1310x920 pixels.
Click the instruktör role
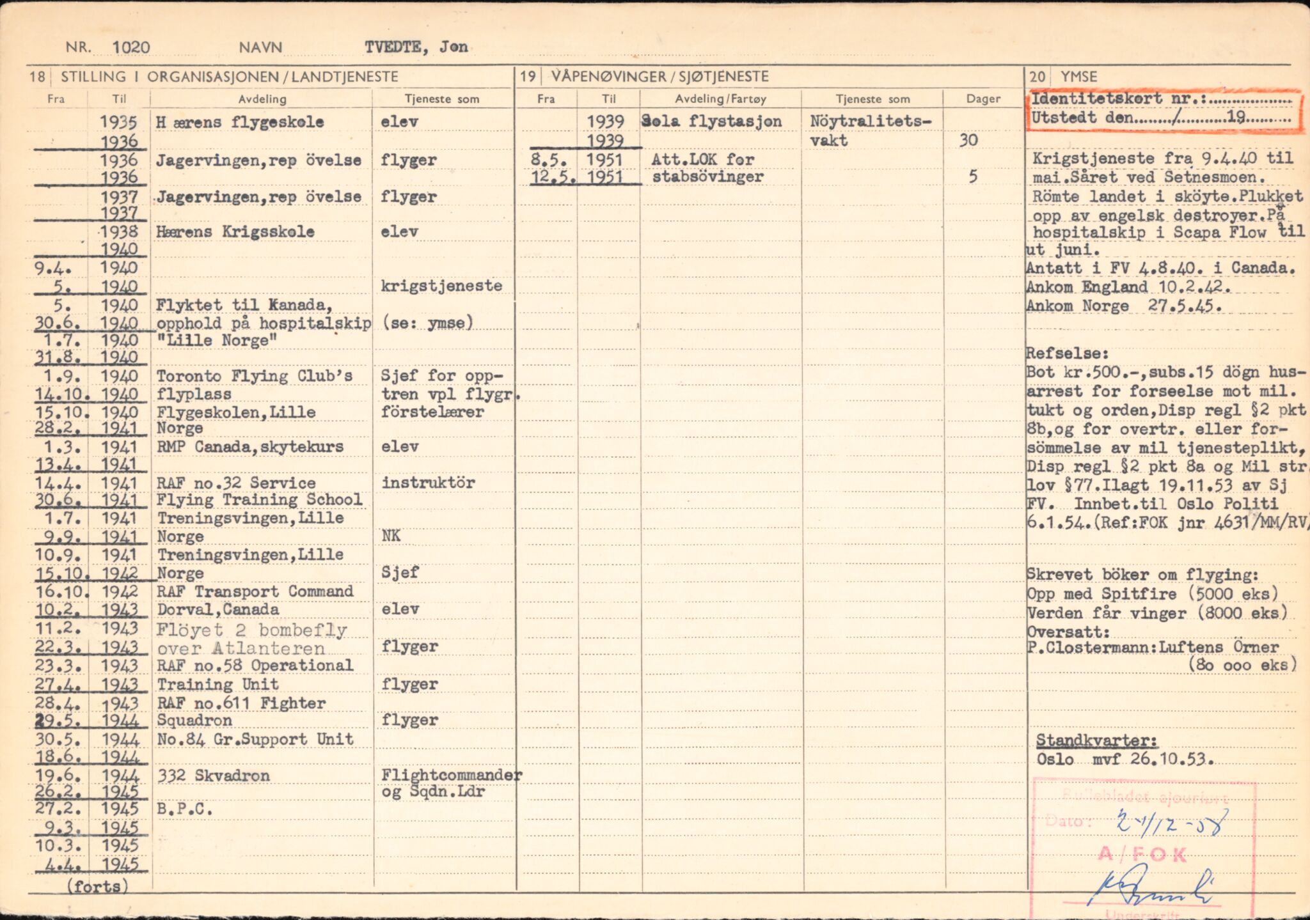point(429,483)
